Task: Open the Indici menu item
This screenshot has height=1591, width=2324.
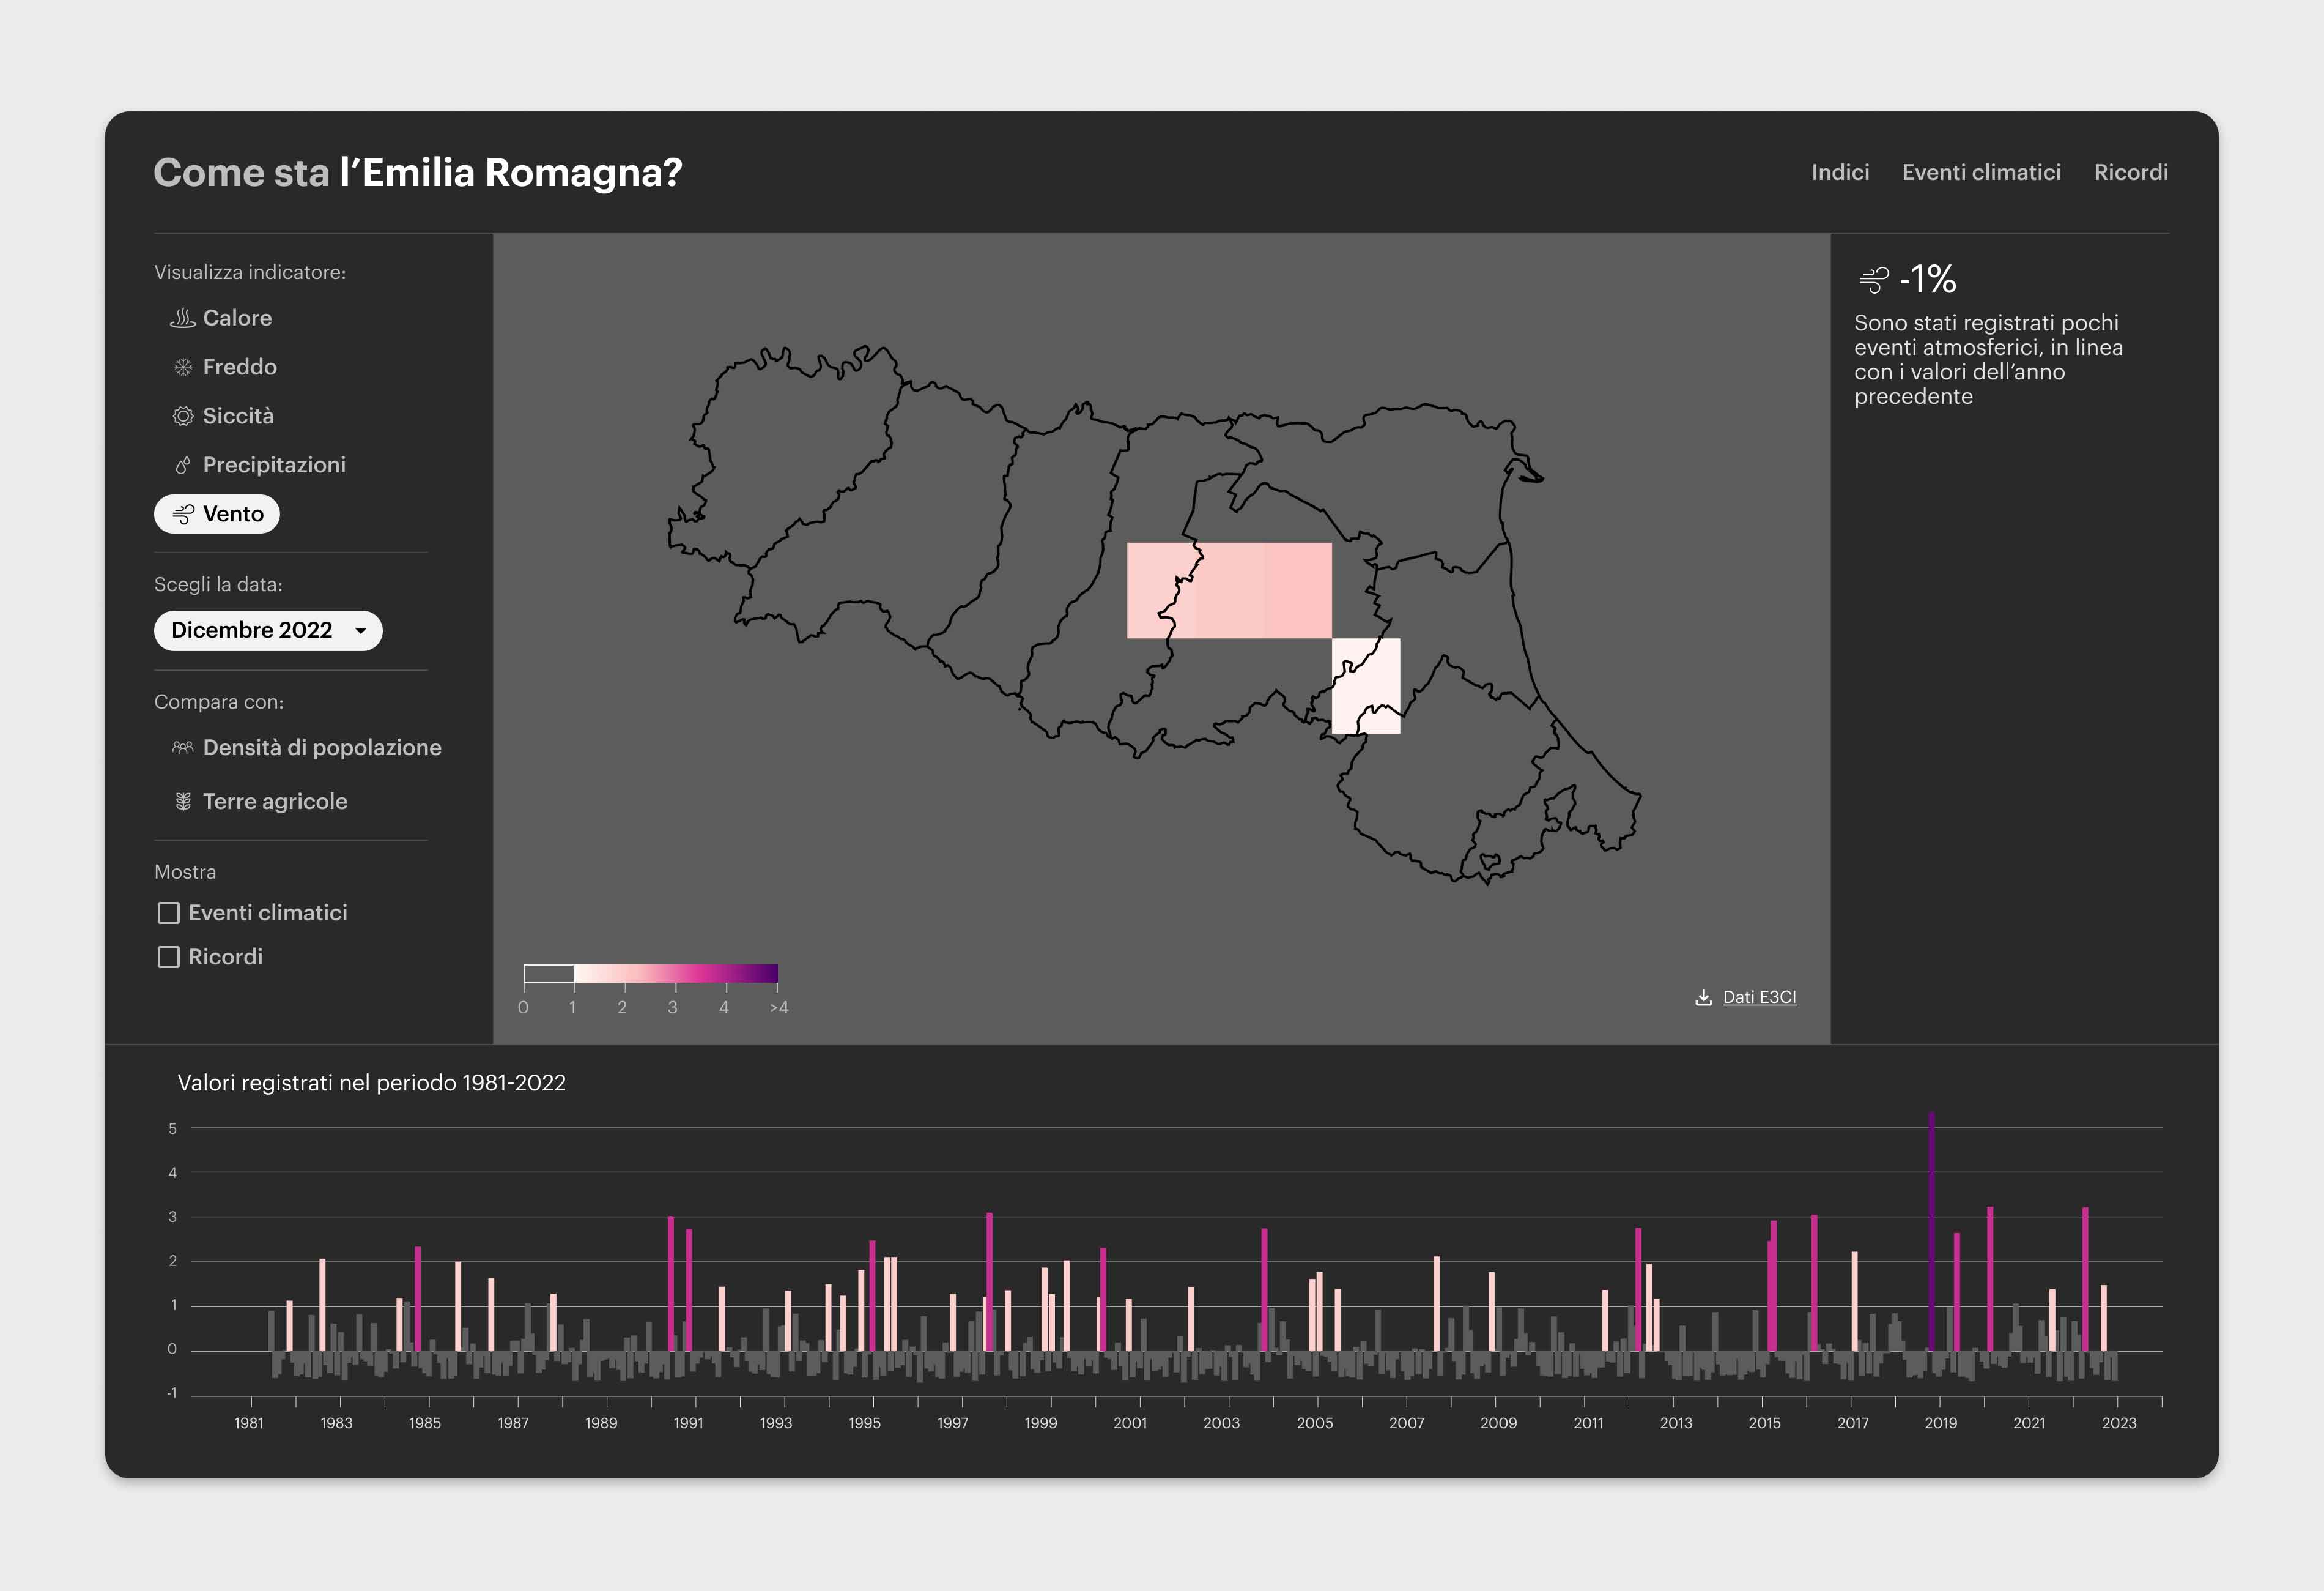Action: 1840,172
